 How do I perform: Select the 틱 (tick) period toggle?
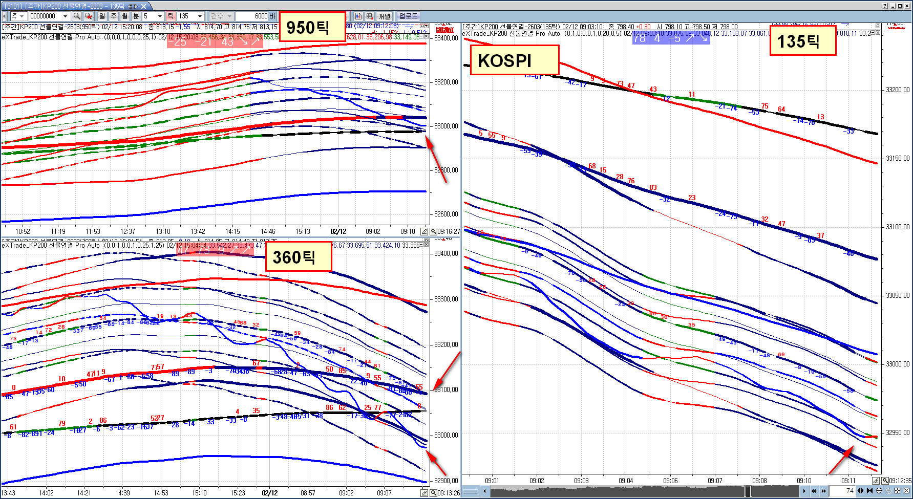(171, 16)
